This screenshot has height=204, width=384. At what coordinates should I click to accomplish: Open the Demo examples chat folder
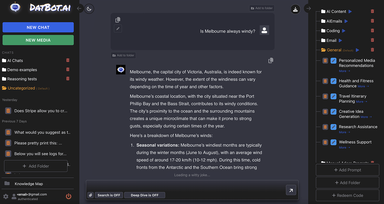coord(22,70)
